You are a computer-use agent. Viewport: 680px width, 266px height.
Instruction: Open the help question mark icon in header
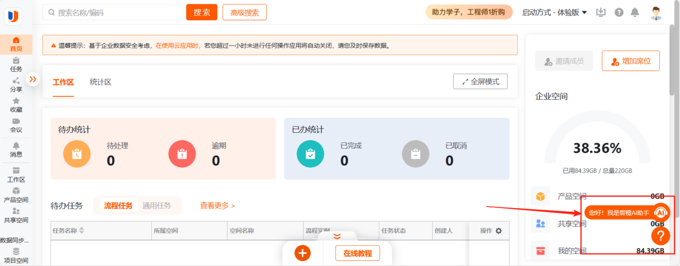tap(619, 12)
